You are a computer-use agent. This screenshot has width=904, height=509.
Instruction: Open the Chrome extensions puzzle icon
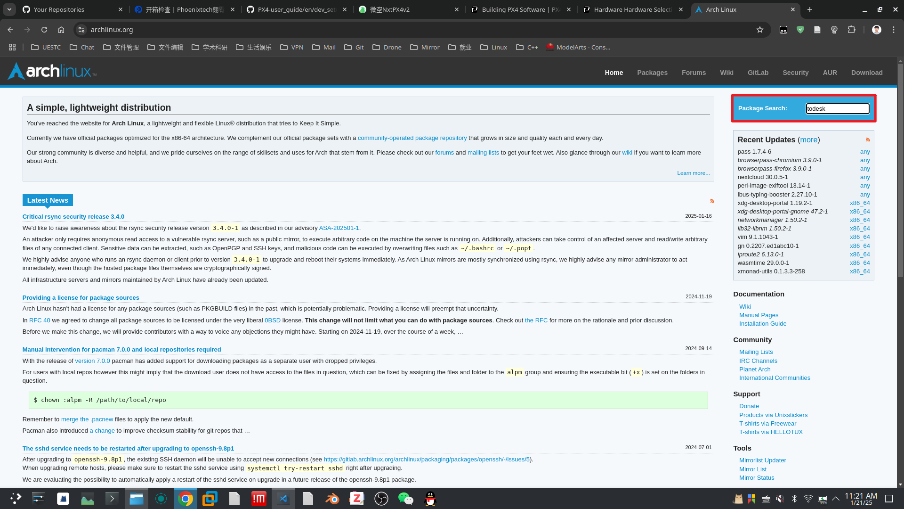tap(851, 30)
